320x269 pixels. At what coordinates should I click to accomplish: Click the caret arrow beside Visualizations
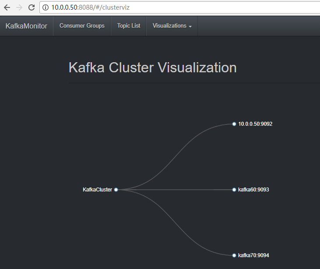point(190,26)
